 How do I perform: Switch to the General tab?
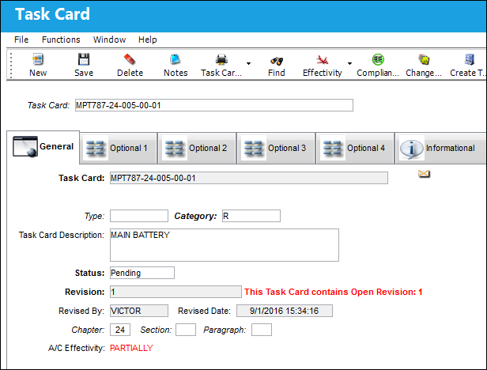(43, 146)
